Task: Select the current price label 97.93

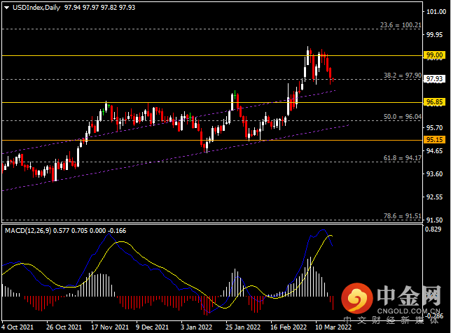Action: click(434, 79)
